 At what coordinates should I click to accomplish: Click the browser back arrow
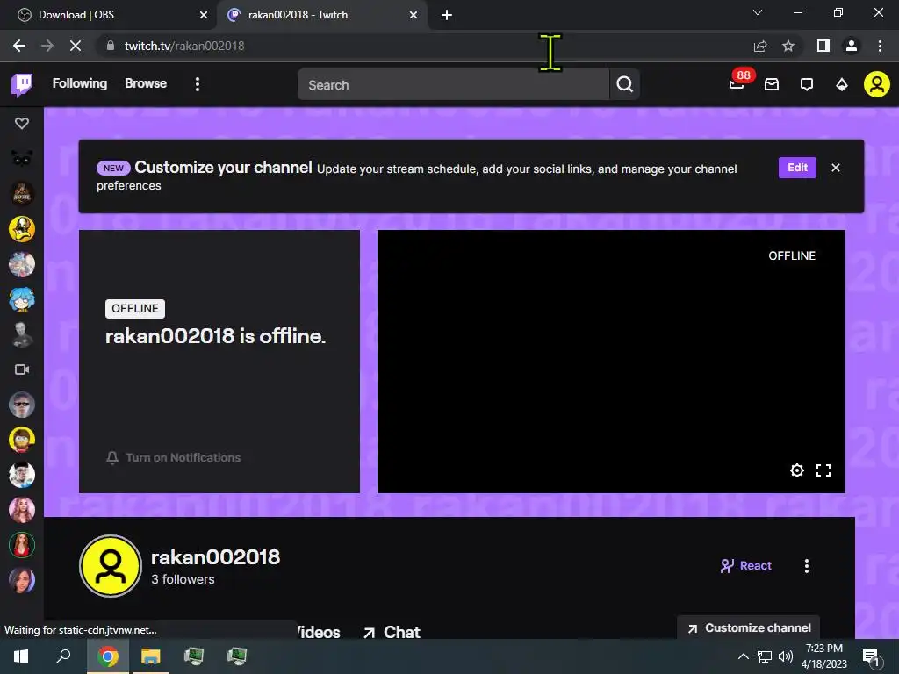point(19,46)
